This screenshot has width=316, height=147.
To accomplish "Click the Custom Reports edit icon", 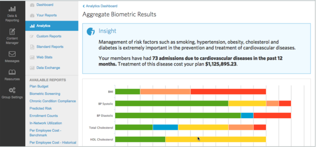I will (x=32, y=36).
